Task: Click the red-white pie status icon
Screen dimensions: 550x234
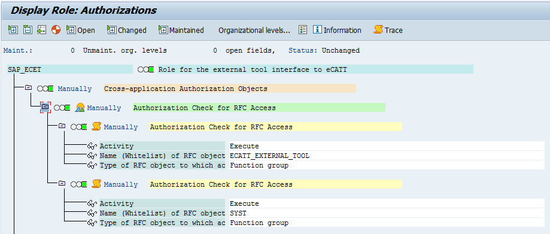Action: pos(56,30)
